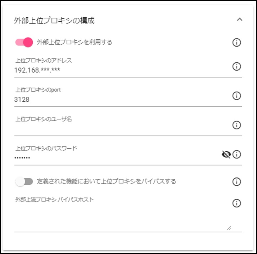Open info icon for bypass toggle row

(x=236, y=182)
